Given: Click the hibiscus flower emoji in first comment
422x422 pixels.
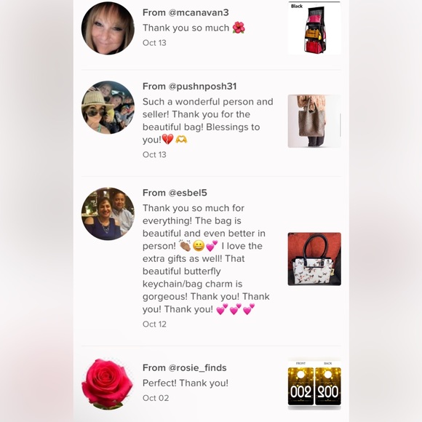Looking at the screenshot, I should (x=239, y=28).
